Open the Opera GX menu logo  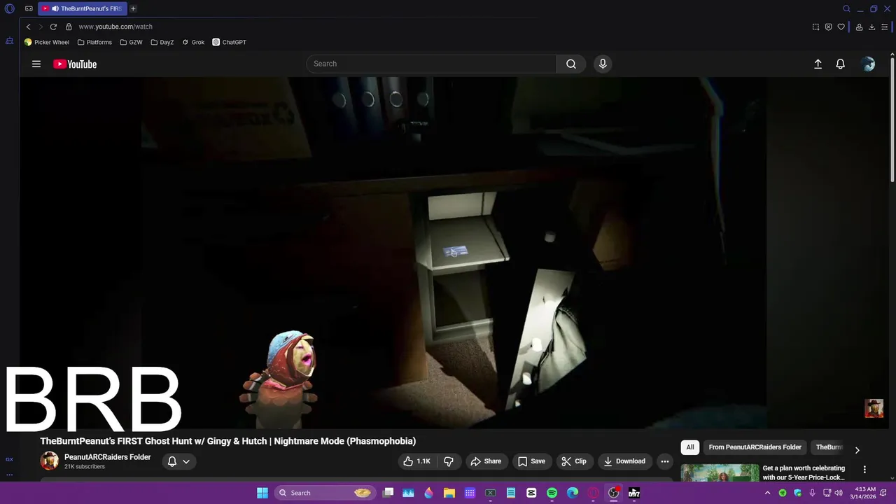10,9
